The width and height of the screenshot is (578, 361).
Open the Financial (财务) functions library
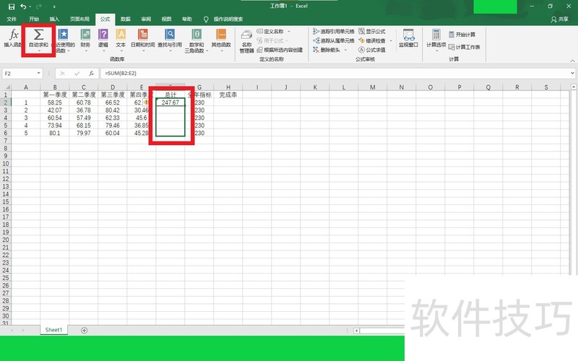pos(85,40)
